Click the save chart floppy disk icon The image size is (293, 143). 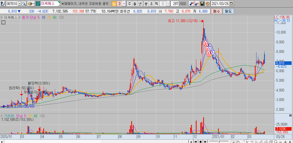[202, 4]
